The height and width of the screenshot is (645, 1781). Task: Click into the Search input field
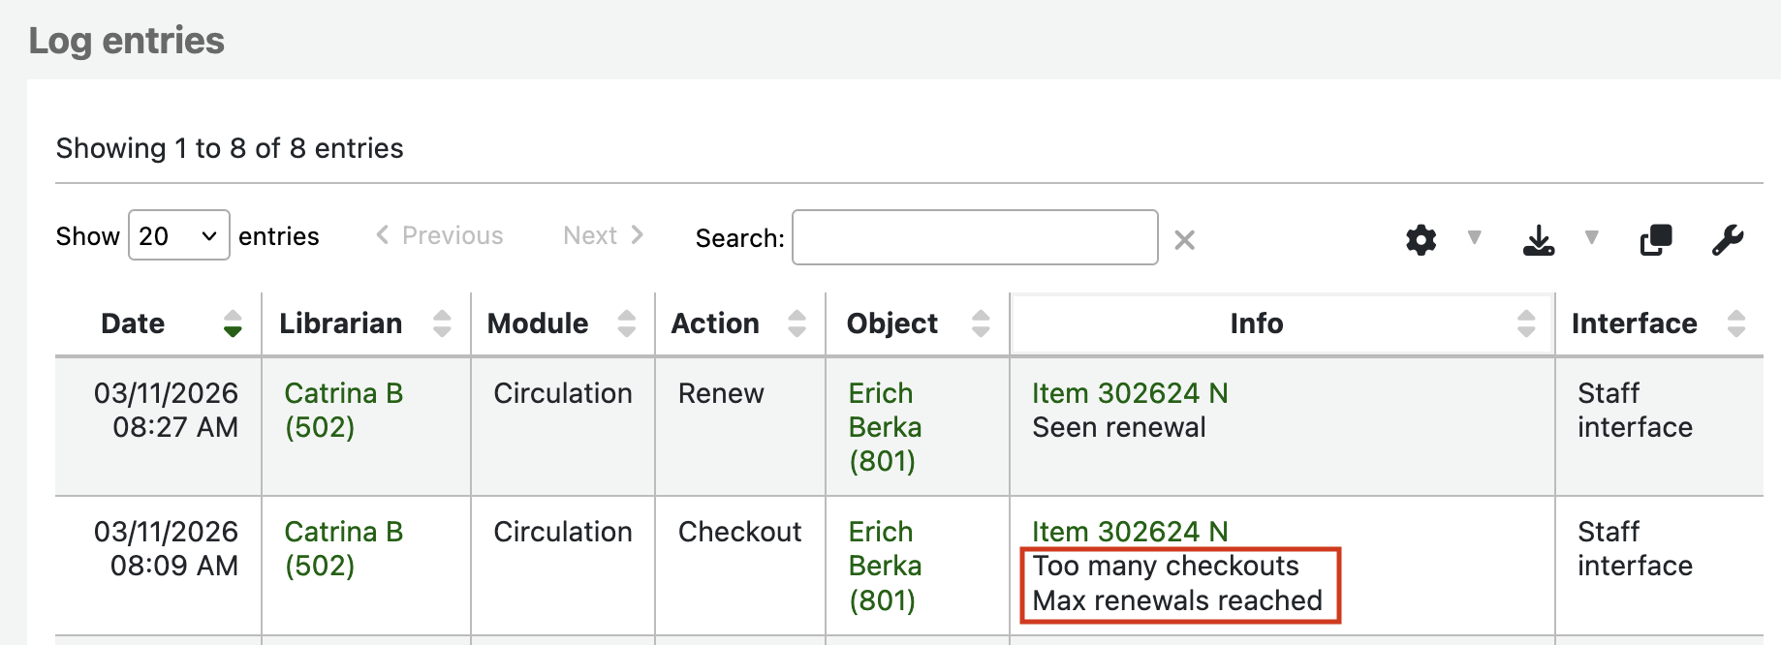point(974,237)
